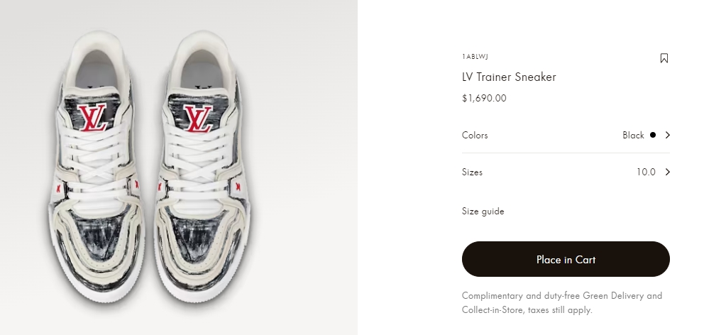The image size is (704, 335).
Task: Click the product code 1ABLWJ
Action: click(475, 57)
